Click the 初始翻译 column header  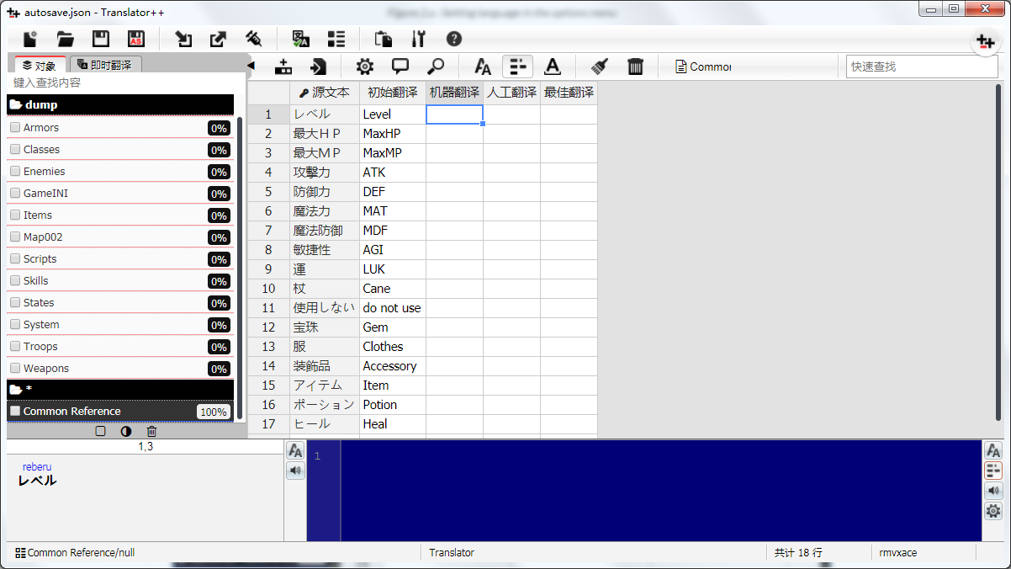(x=392, y=93)
